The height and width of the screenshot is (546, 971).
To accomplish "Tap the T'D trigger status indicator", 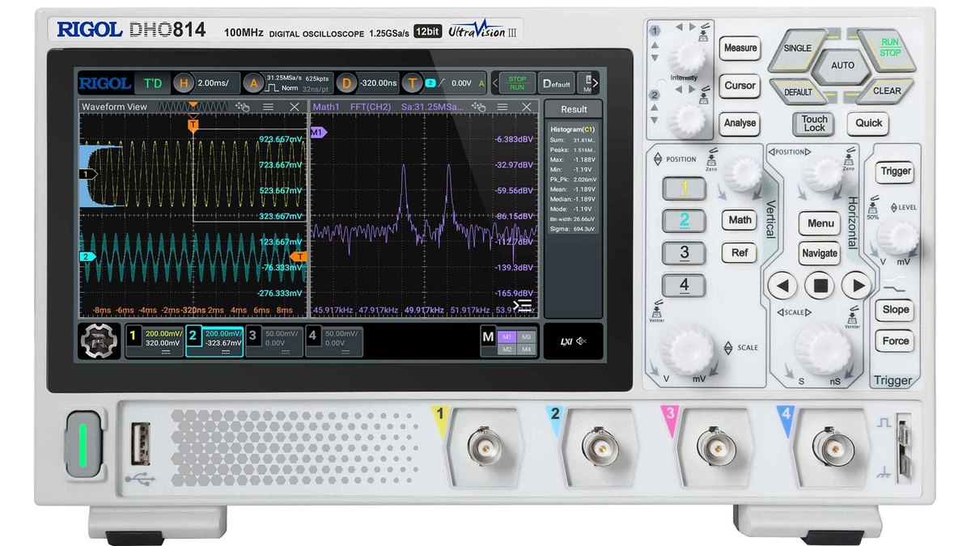I will (152, 83).
